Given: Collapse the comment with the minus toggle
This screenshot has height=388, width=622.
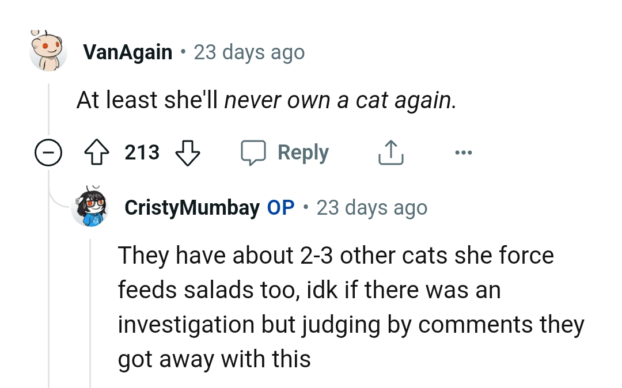Looking at the screenshot, I should [x=48, y=152].
